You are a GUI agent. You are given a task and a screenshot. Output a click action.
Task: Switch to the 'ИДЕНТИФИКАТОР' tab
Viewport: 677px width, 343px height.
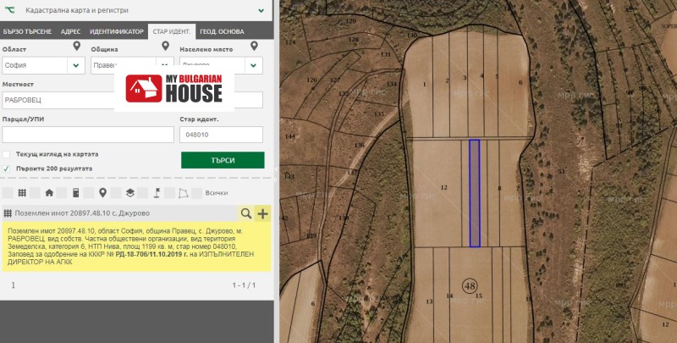(117, 30)
